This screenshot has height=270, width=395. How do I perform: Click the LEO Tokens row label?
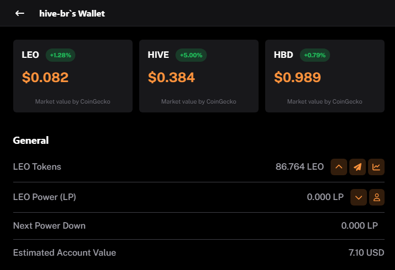[37, 167]
